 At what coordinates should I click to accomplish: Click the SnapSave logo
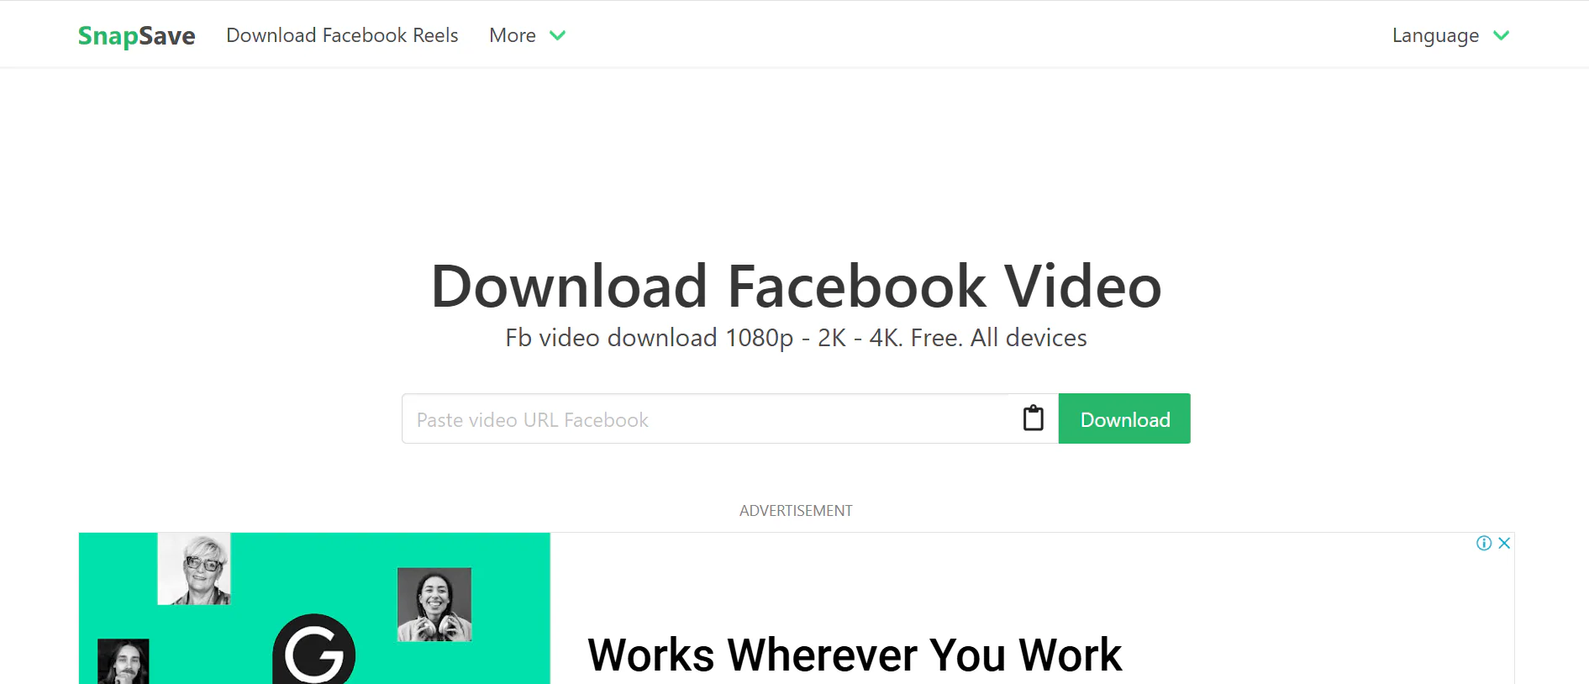[136, 35]
